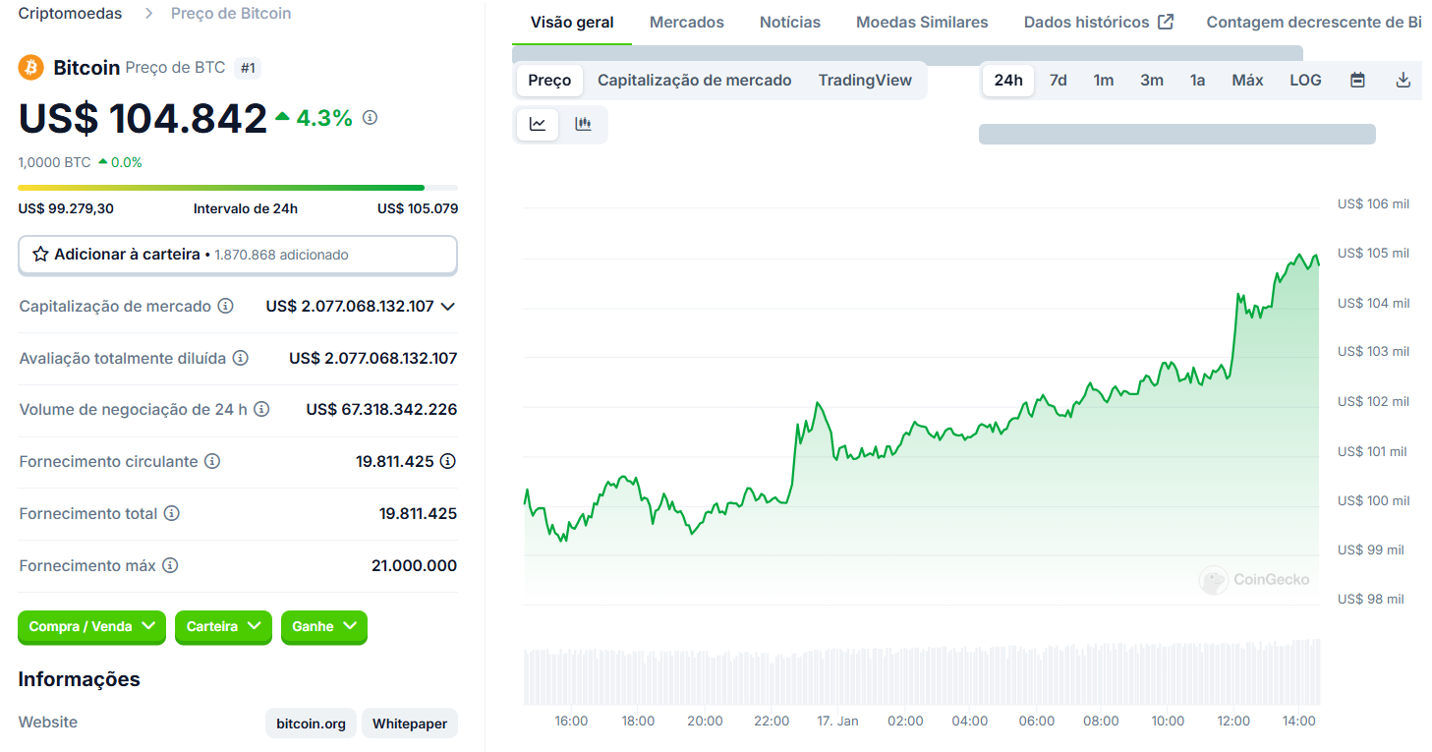Click the download chart data icon
This screenshot has width=1432, height=752.
coord(1403,81)
